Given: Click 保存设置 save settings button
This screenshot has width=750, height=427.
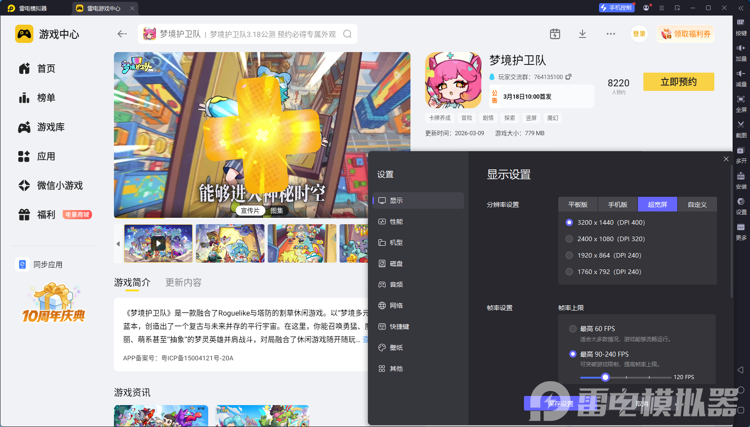Looking at the screenshot, I should point(561,404).
